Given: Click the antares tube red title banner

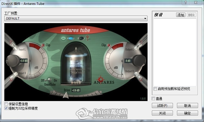Looking at the screenshot, I should click(x=75, y=30).
